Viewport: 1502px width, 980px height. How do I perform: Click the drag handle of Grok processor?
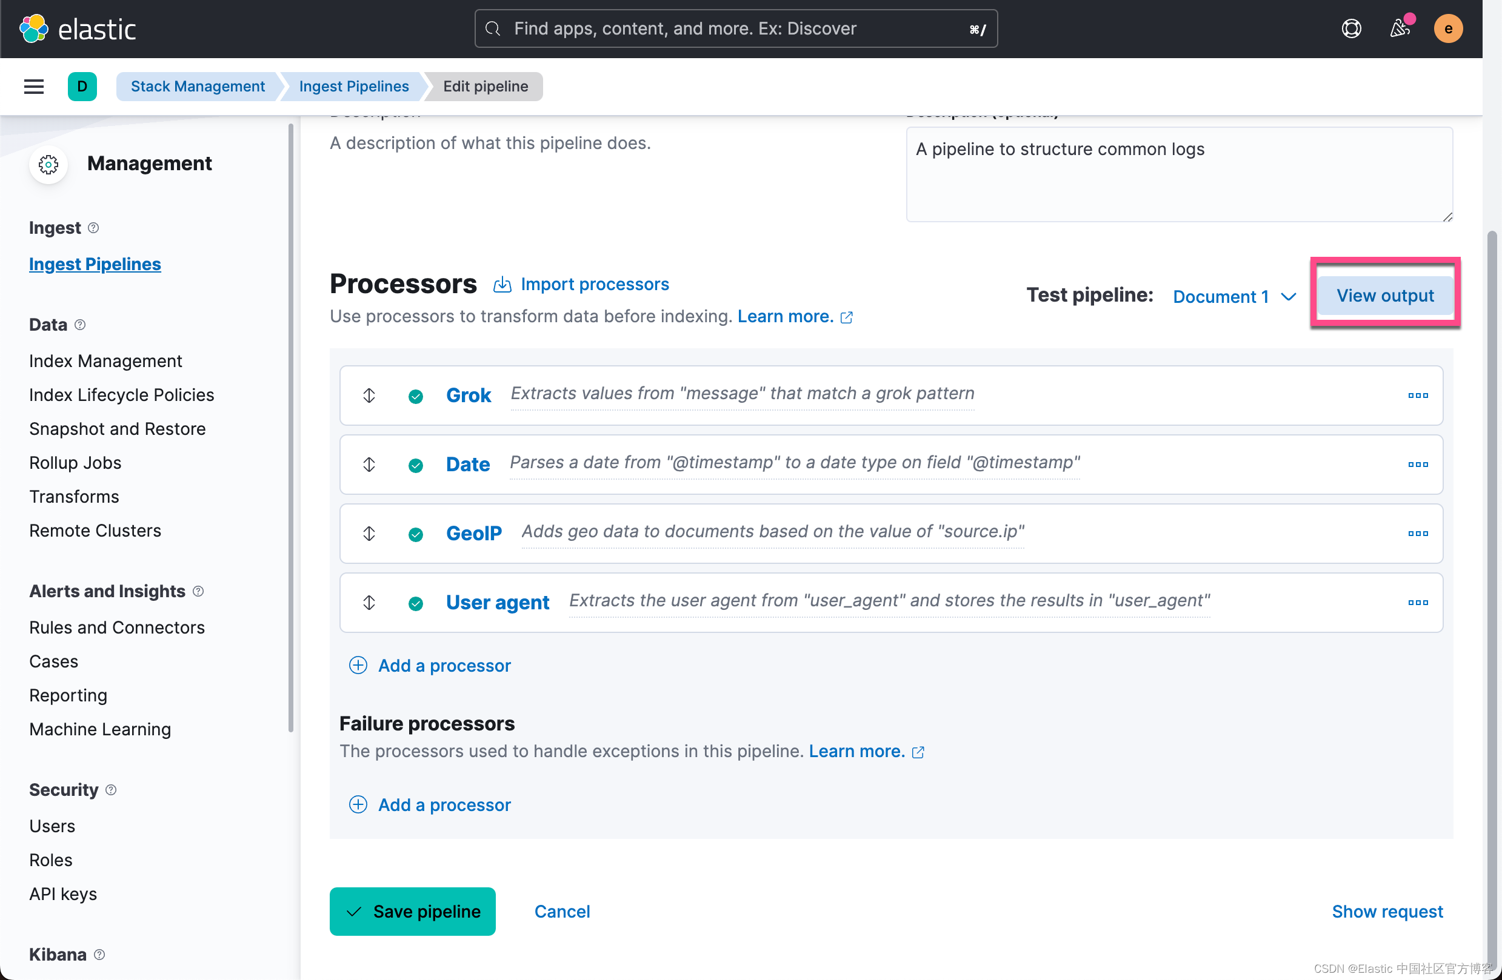pos(369,396)
